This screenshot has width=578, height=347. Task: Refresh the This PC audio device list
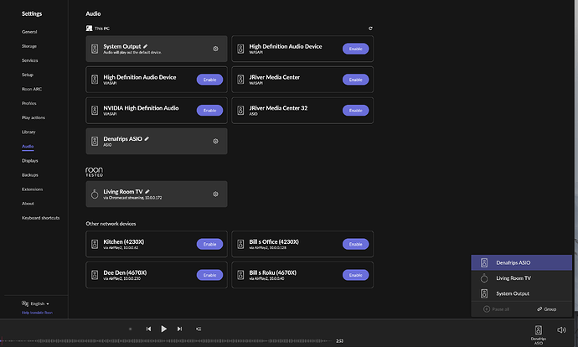[370, 28]
